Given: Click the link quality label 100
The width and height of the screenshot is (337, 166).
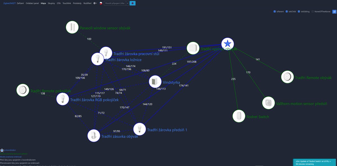Looking at the screenshot, I should click(89, 39).
